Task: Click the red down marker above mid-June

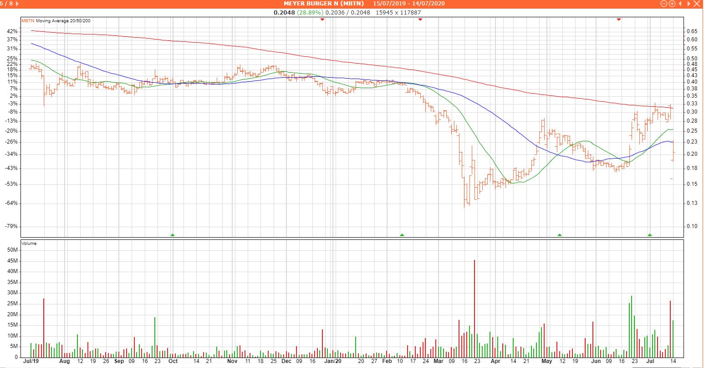Action: 618,19
